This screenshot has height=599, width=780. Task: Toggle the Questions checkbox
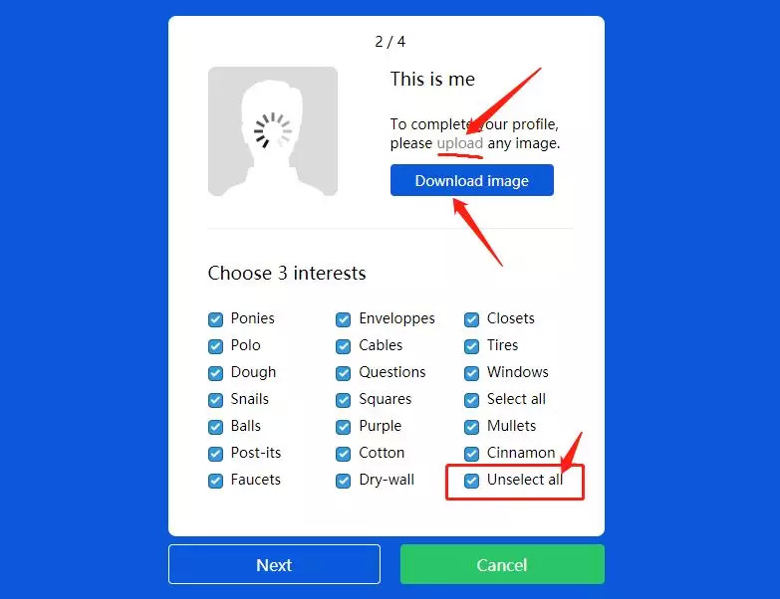[344, 373]
